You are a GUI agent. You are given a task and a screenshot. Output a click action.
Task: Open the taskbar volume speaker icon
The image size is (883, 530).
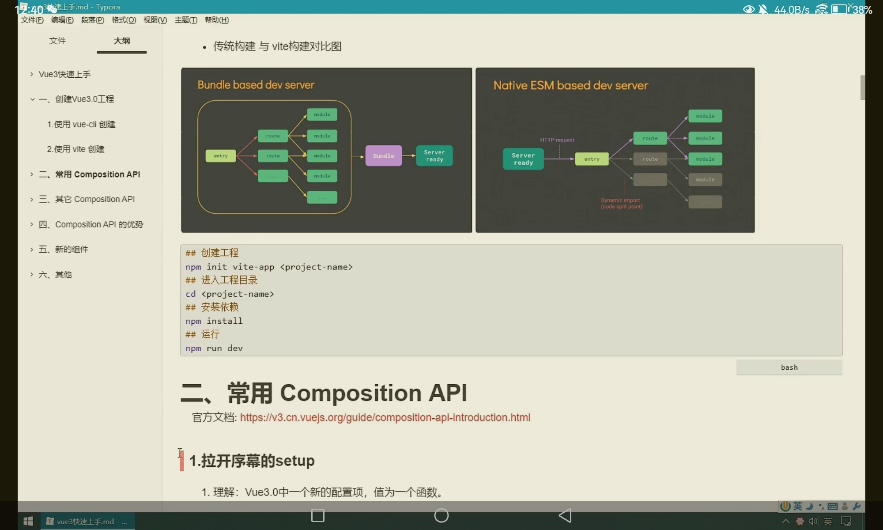tap(813, 521)
